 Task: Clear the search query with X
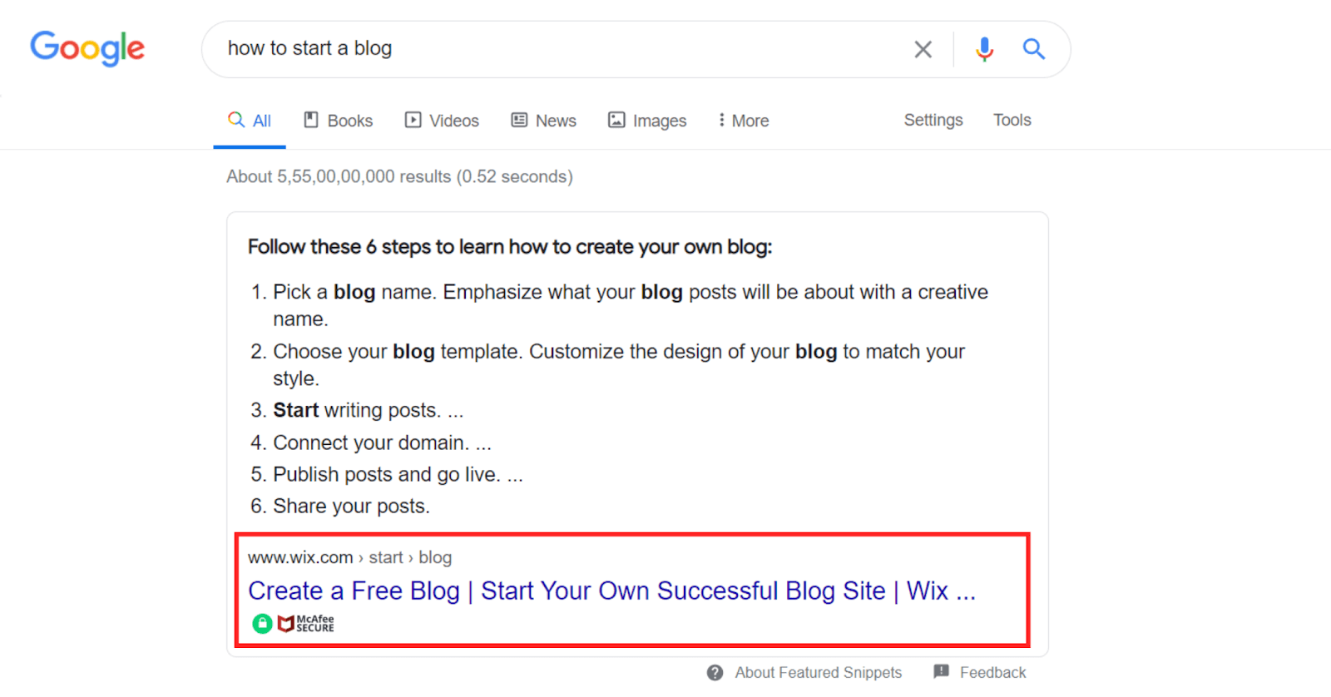click(923, 49)
